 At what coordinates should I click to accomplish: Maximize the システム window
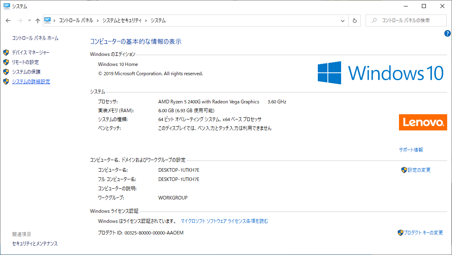[424, 6]
